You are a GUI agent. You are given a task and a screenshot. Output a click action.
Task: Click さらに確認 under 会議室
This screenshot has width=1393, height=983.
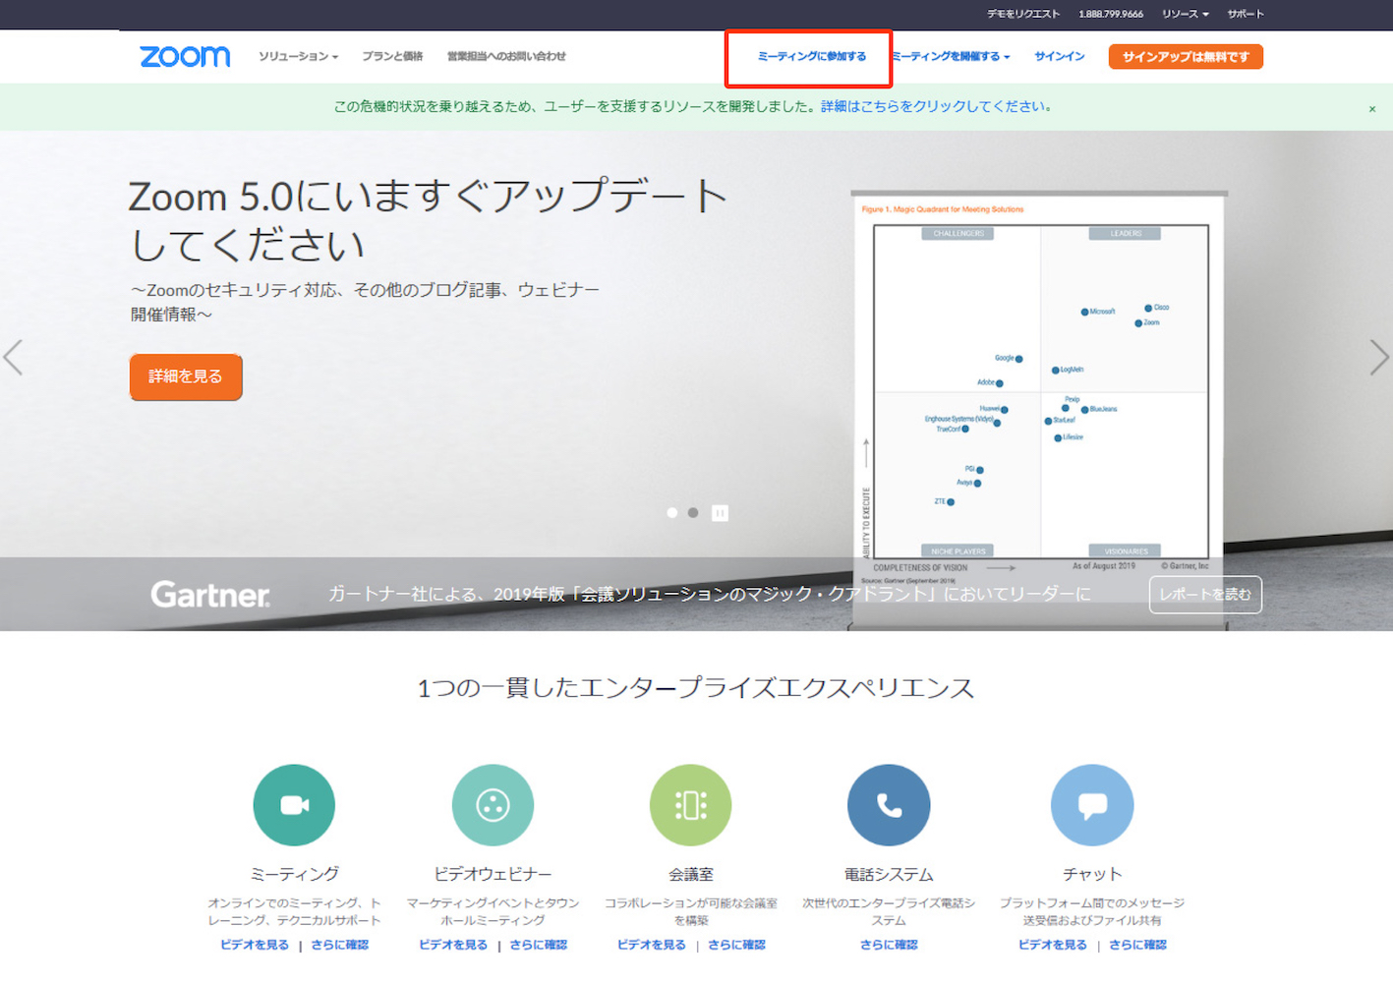(x=737, y=945)
